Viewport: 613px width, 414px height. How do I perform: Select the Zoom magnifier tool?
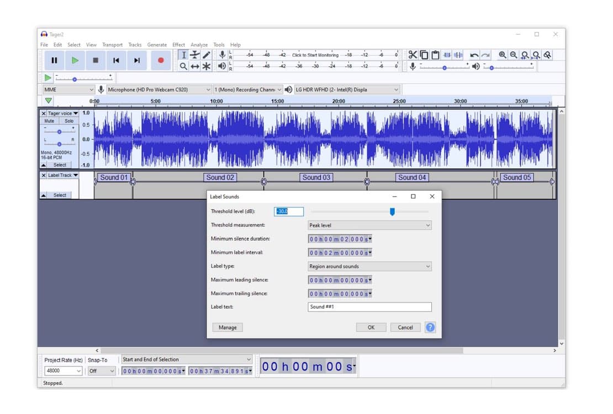(183, 66)
